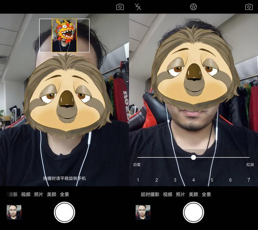Select the 照片 mode on the right screen
258x230 pixels.
[x=181, y=194]
